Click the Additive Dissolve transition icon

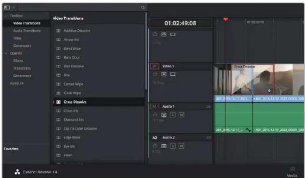[x=58, y=31]
